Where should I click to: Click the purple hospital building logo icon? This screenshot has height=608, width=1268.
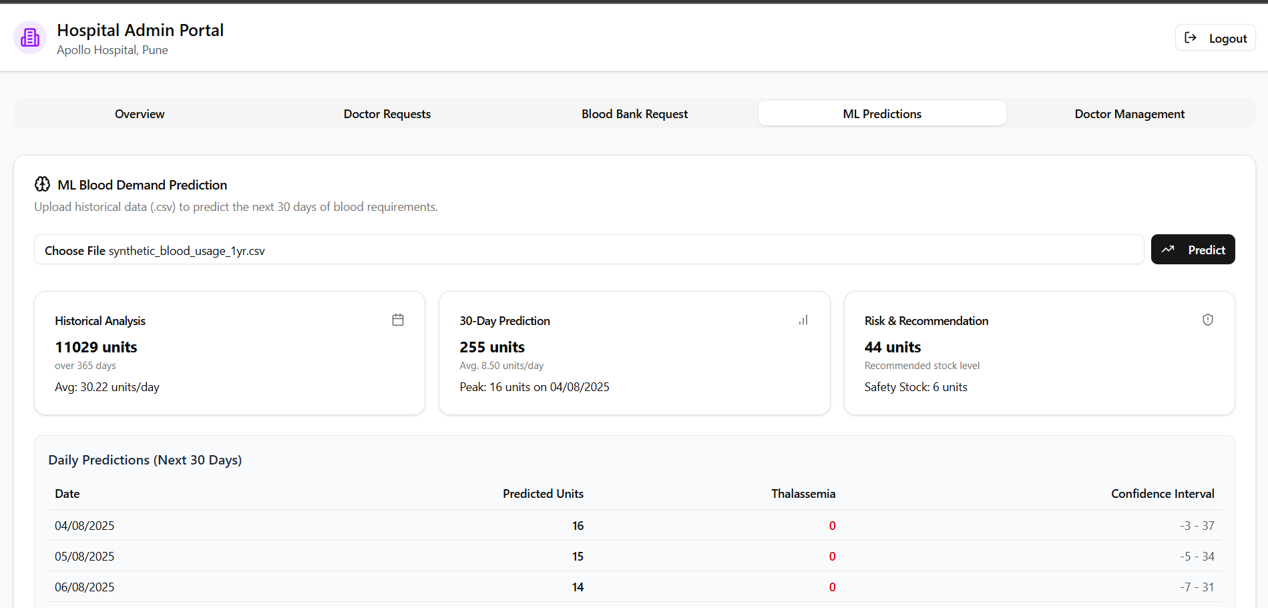tap(30, 37)
